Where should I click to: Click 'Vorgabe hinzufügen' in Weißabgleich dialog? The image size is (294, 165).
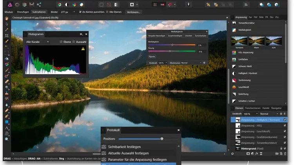pyautogui.click(x=156, y=36)
